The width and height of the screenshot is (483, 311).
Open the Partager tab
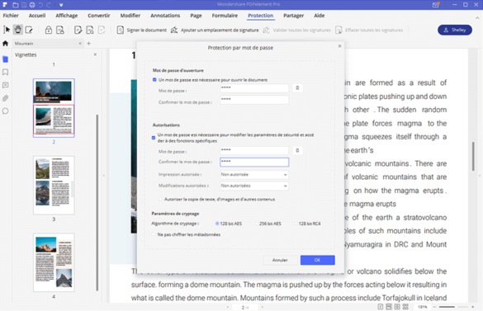(294, 16)
